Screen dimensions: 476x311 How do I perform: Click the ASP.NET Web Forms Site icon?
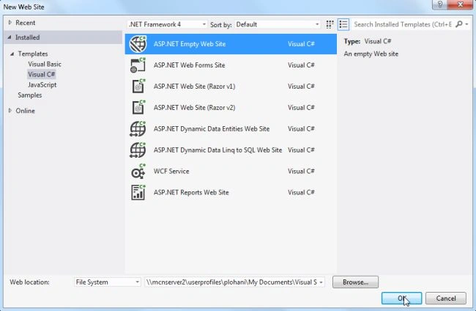tap(138, 65)
